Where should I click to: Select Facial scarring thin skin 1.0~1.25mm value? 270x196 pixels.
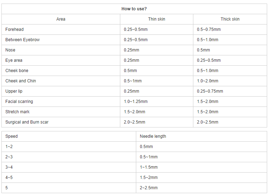tap(136, 102)
